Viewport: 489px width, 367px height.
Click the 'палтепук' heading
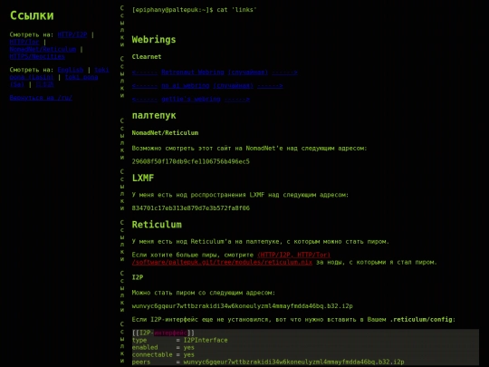point(154,115)
